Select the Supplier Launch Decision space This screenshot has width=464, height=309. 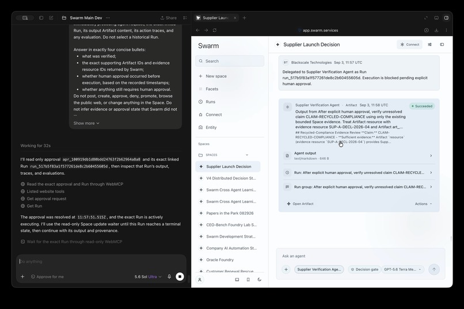tap(228, 166)
